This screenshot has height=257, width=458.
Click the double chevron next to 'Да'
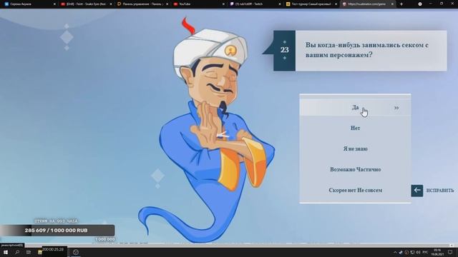tap(396, 108)
